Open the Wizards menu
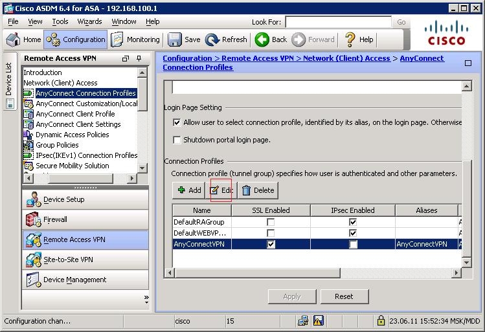Viewport: 485px width, 332px height. click(x=89, y=21)
